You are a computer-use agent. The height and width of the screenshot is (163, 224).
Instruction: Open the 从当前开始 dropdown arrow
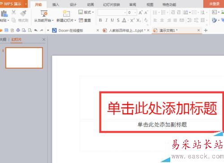(53, 20)
